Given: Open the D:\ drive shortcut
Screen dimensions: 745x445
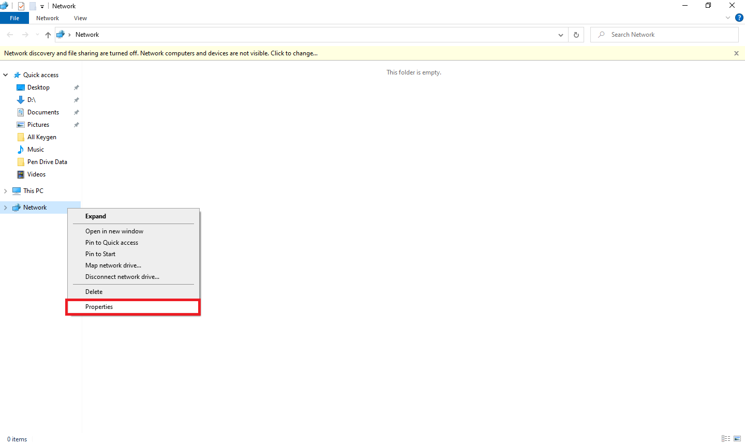Looking at the screenshot, I should pos(32,100).
